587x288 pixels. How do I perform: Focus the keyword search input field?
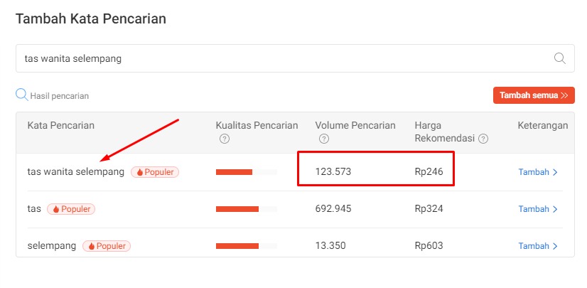tap(284, 58)
